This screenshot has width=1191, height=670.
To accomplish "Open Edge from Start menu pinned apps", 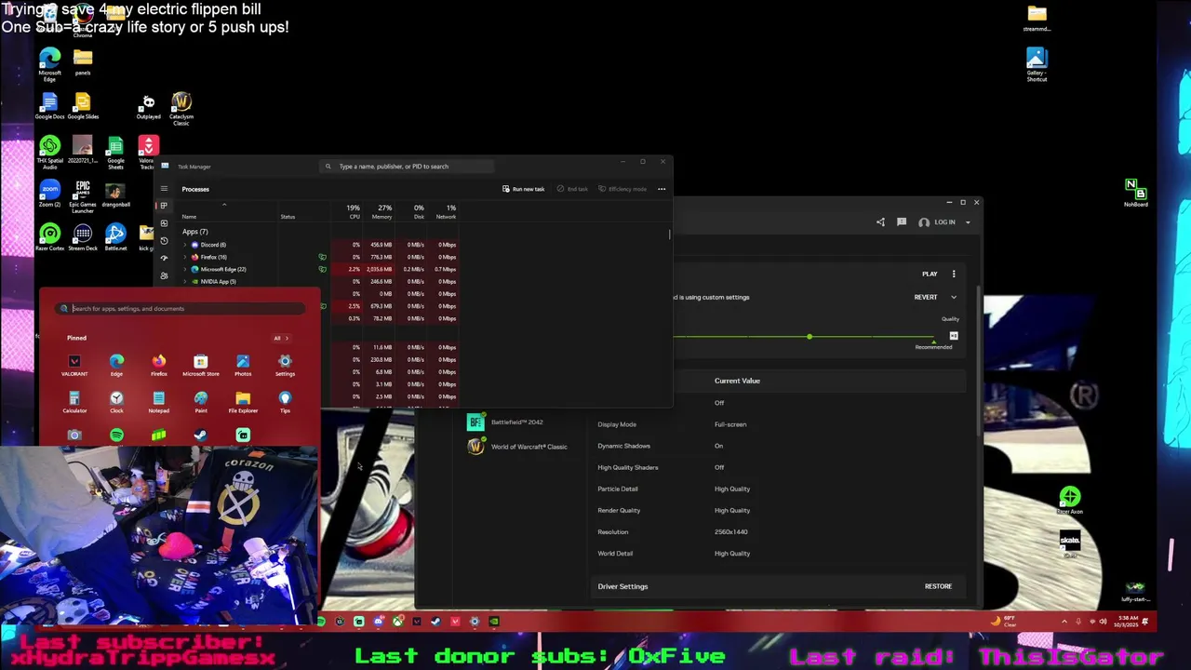I will (x=116, y=365).
